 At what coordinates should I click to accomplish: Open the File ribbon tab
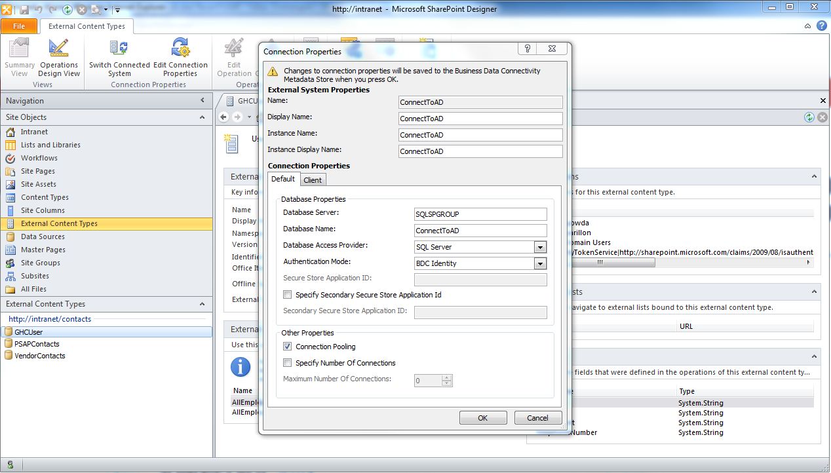pyautogui.click(x=20, y=26)
